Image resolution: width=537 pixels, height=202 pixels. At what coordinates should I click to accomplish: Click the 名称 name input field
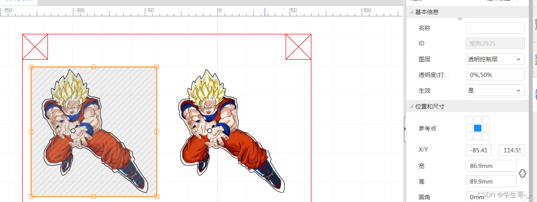495,28
